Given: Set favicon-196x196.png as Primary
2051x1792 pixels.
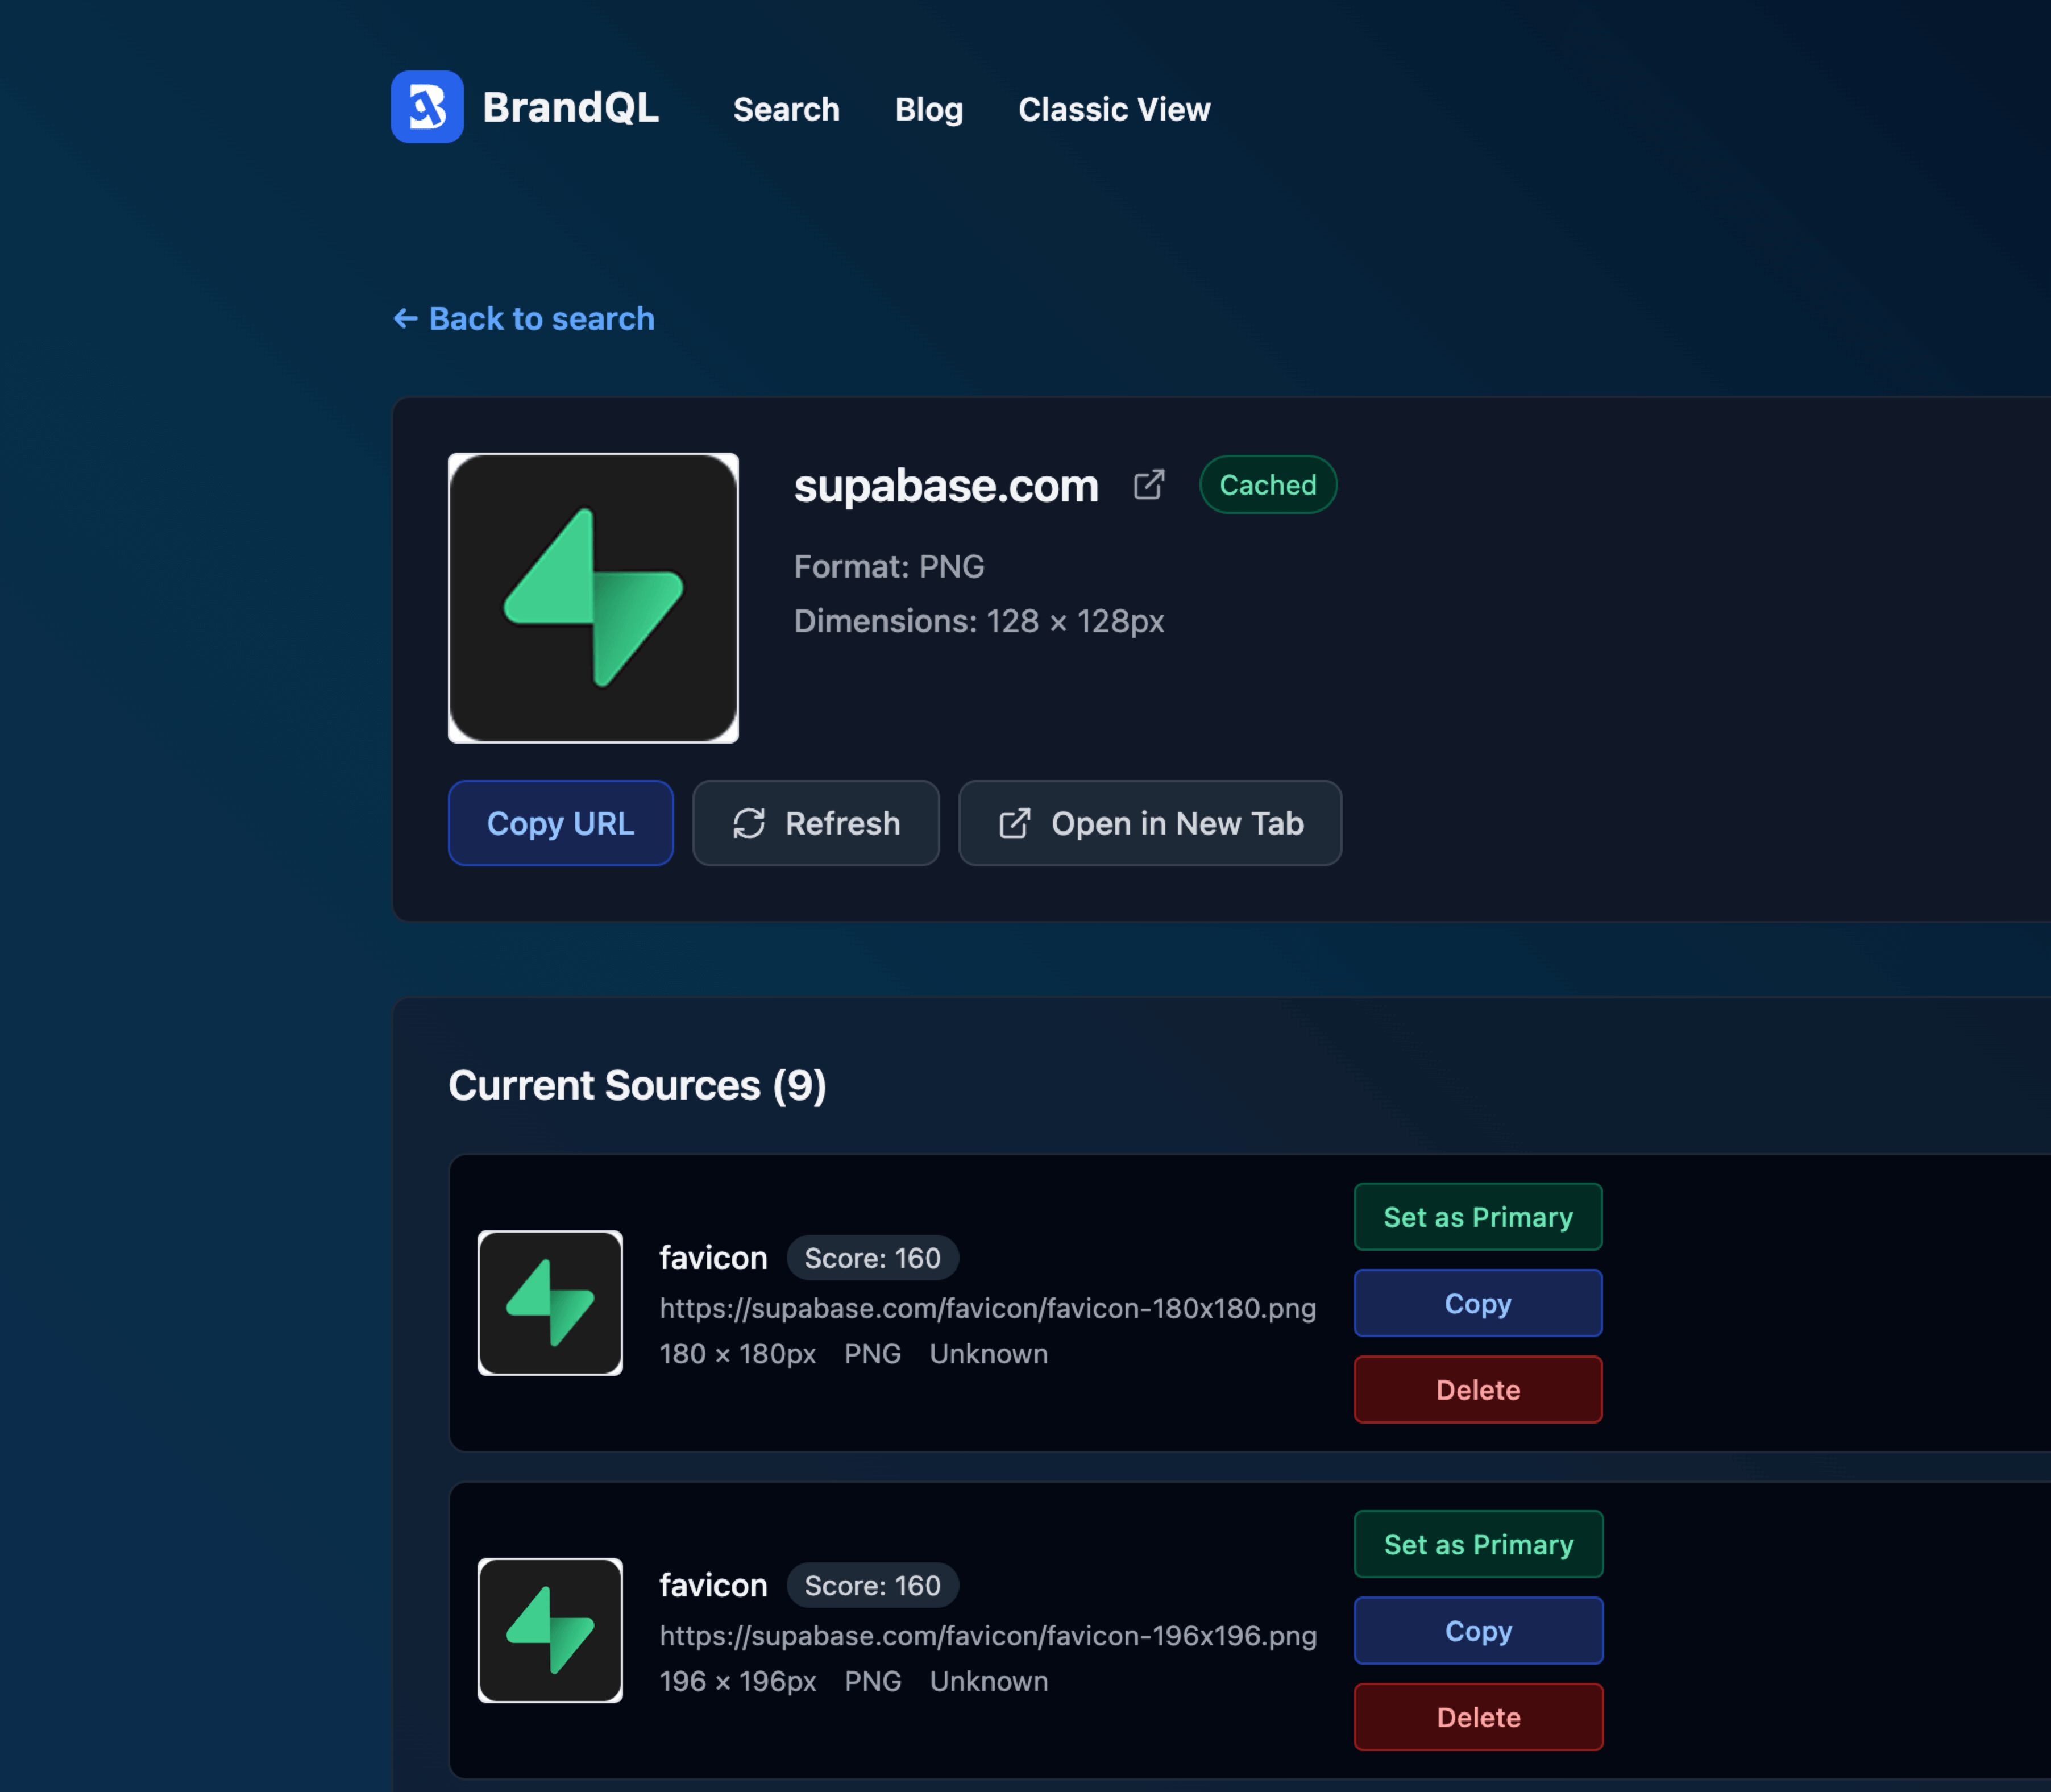Looking at the screenshot, I should (x=1478, y=1544).
